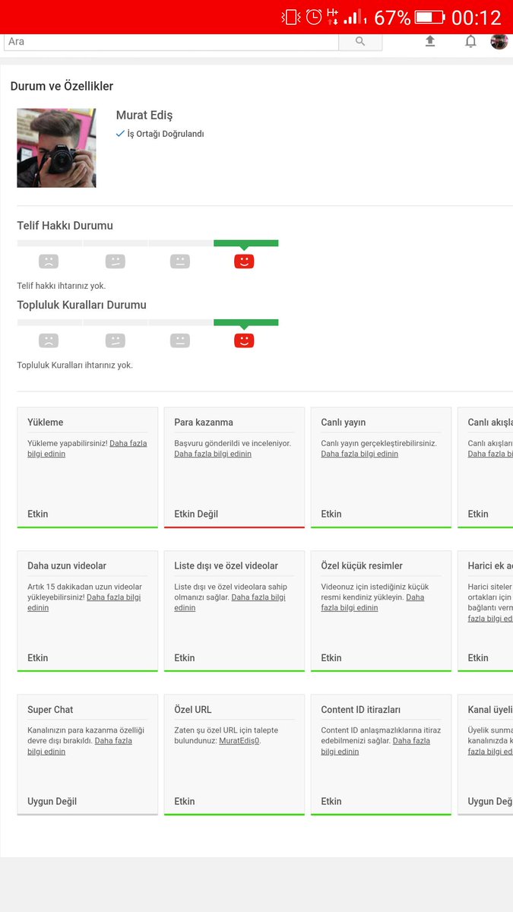Click the red happy face under Telif Hakkı Durumu
The image size is (513, 912).
pos(244,261)
